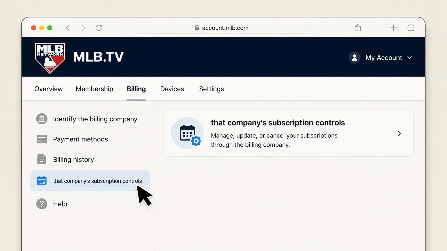
Task: Reload the page with the refresh icon
Action: (x=99, y=28)
